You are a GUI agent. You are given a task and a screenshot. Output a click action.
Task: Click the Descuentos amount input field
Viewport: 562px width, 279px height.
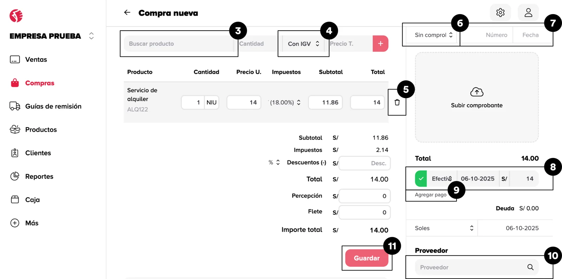pyautogui.click(x=365, y=163)
